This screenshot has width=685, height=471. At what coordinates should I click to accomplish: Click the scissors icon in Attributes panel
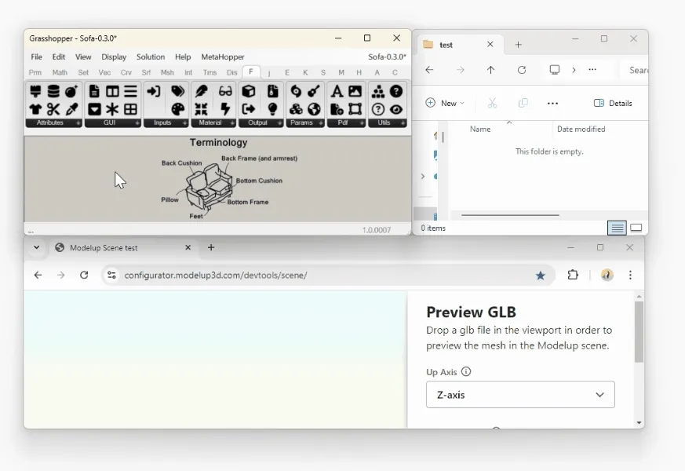pyautogui.click(x=53, y=109)
